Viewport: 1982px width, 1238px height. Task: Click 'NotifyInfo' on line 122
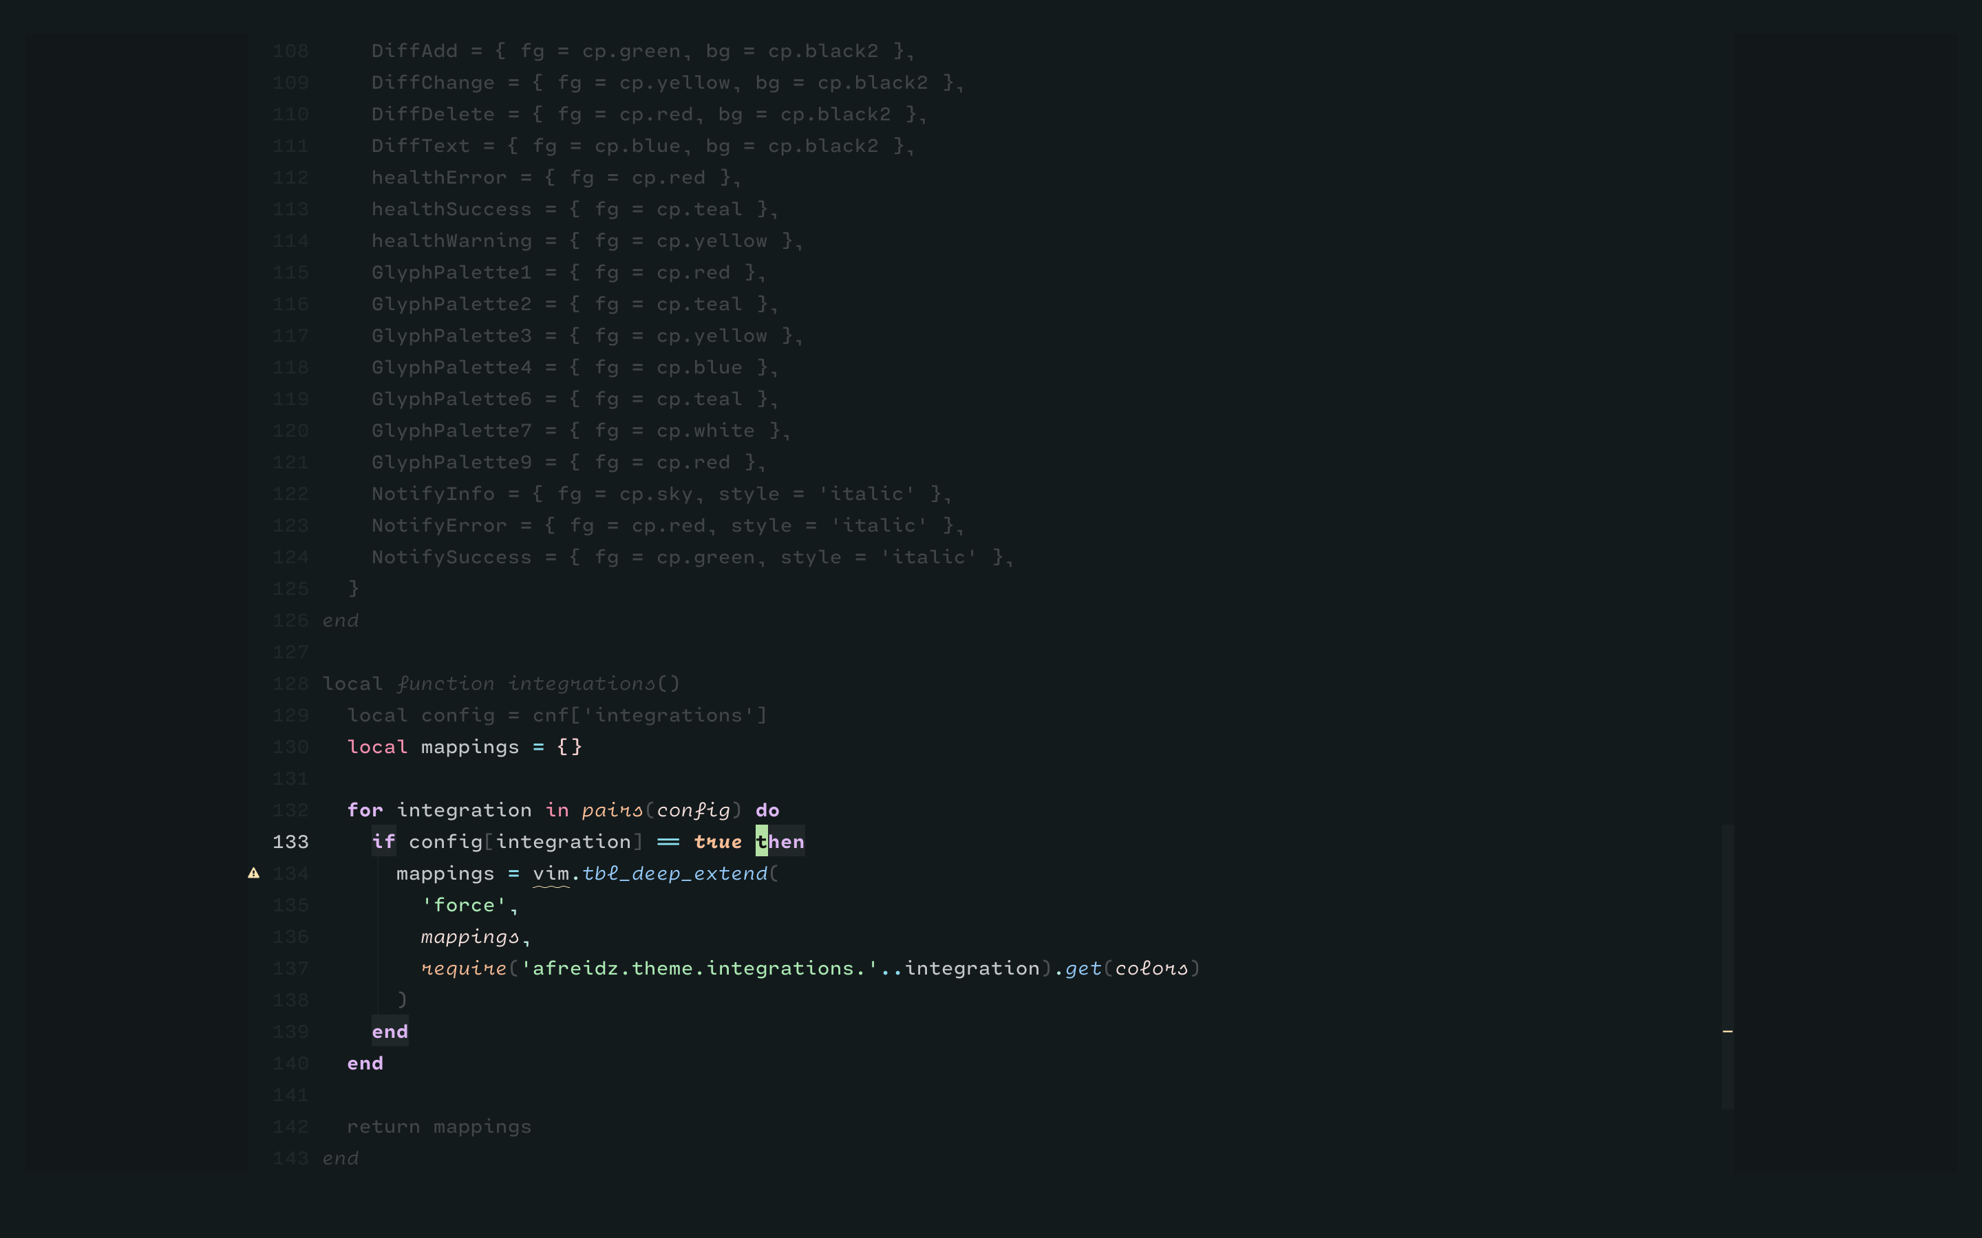point(434,494)
